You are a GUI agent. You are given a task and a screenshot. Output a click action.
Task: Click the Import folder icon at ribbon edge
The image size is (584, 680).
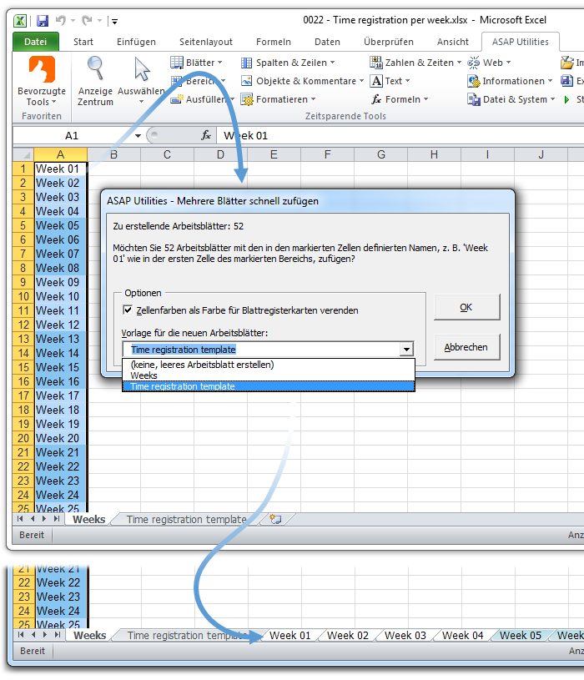(x=567, y=63)
